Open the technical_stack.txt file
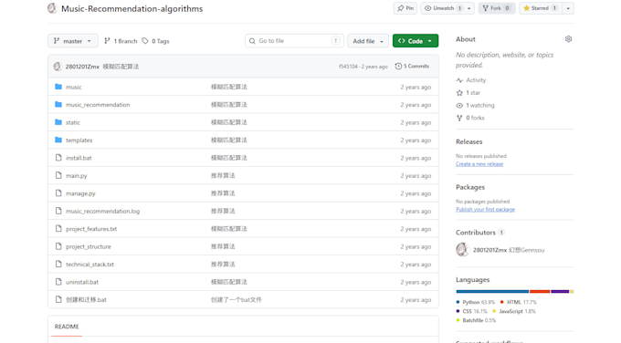Viewport: 621px width, 343px height. tap(89, 265)
